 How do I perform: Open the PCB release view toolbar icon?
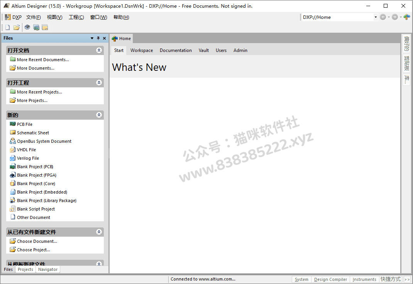click(36, 27)
